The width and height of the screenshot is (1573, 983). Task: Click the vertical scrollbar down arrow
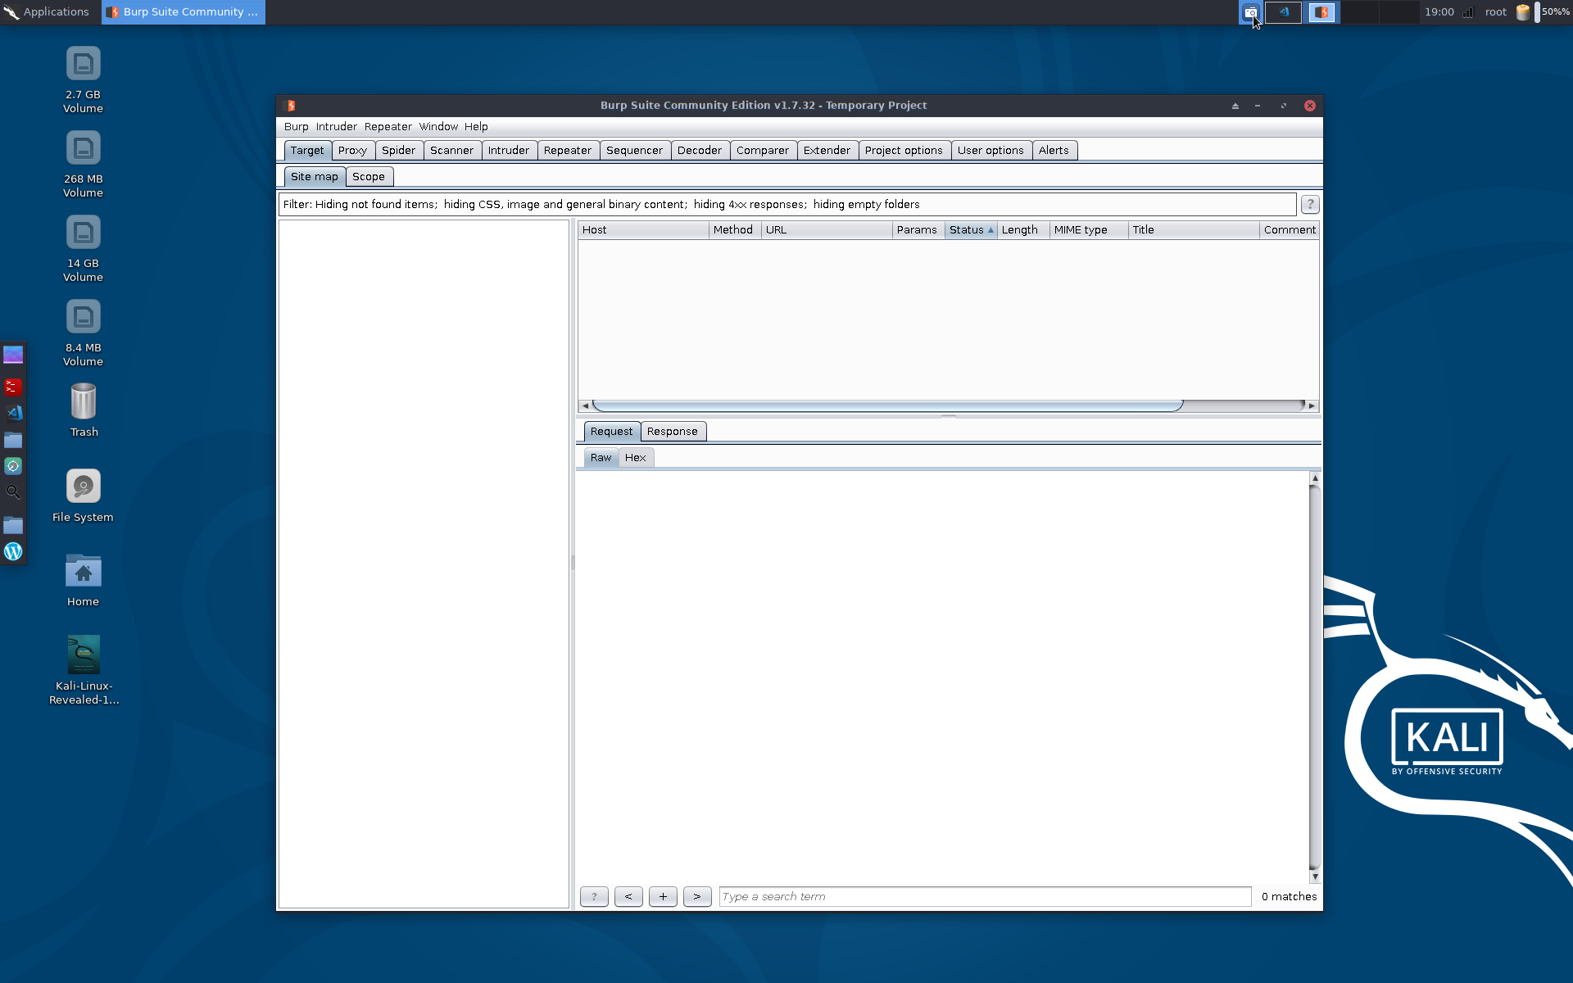(1314, 876)
